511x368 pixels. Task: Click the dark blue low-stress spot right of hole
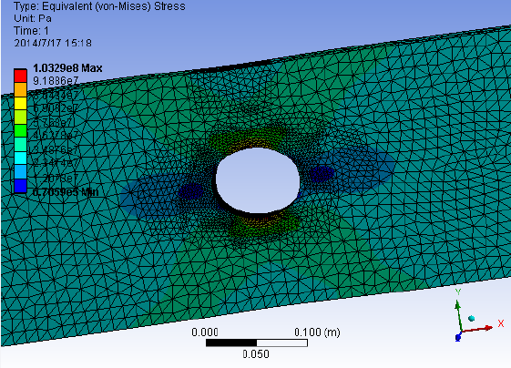(x=322, y=174)
